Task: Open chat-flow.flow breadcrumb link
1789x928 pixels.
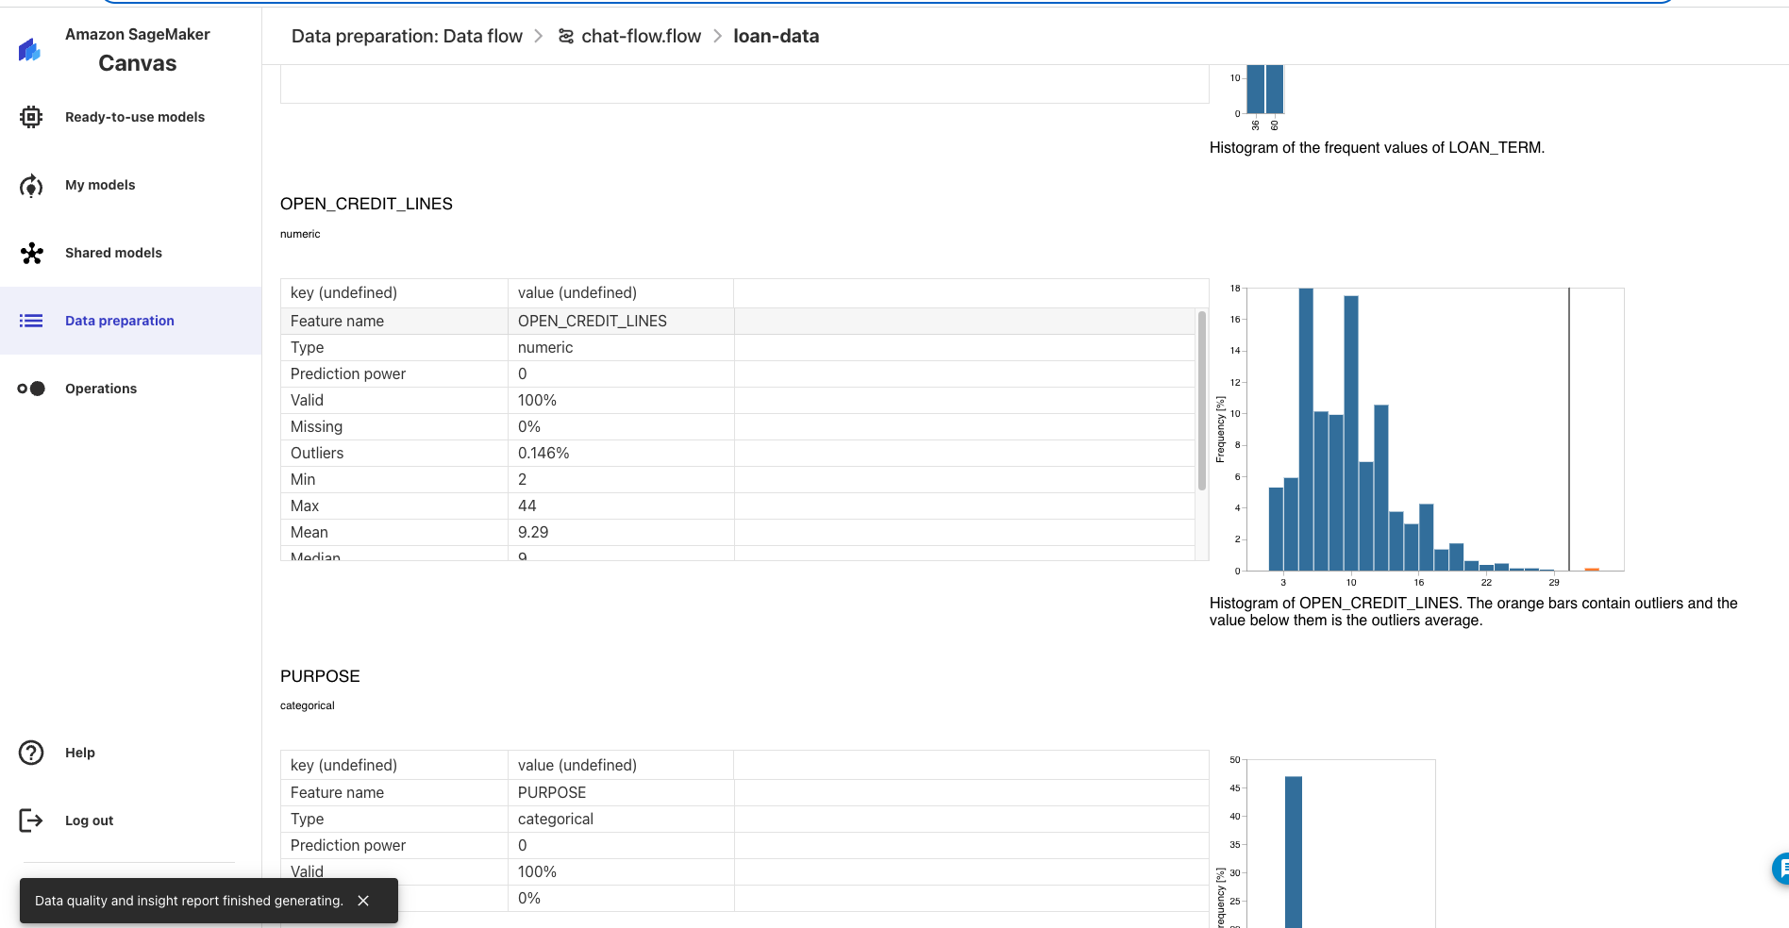Action: coord(641,36)
